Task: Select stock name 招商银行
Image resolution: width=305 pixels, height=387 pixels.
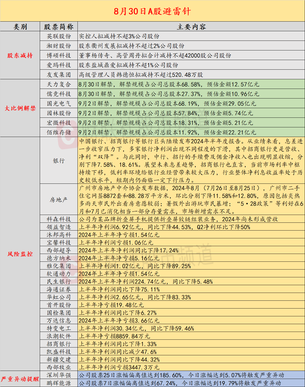Action: point(59,344)
